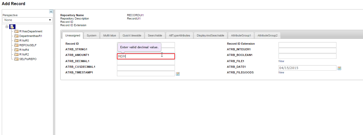Image resolution: width=363 pixels, height=135 pixels.
Task: Open the ATRB_DATE1 calendar picker
Action: coord(339,68)
